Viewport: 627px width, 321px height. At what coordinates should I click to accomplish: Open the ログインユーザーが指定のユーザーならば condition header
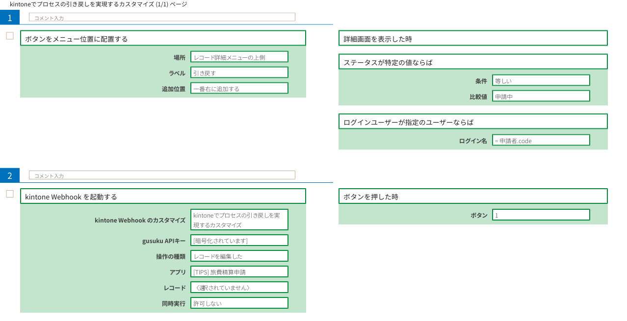[x=473, y=122]
